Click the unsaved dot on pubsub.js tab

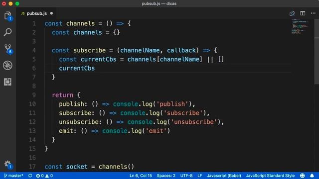pyautogui.click(x=51, y=13)
